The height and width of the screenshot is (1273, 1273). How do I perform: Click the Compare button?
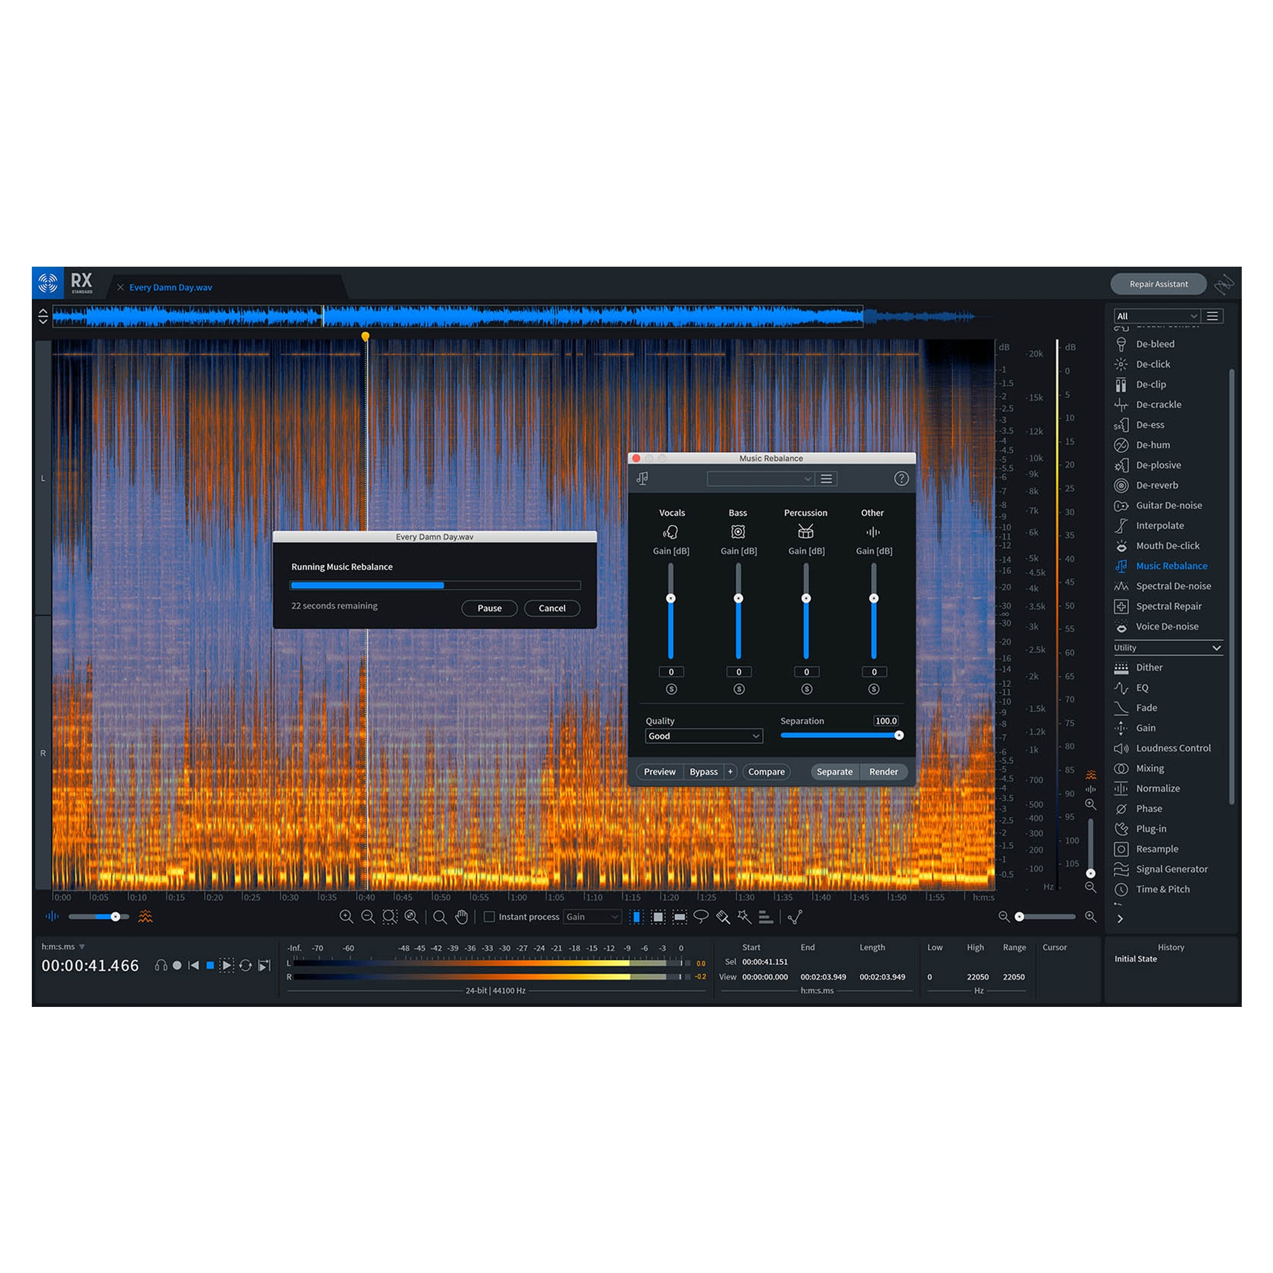click(x=766, y=771)
